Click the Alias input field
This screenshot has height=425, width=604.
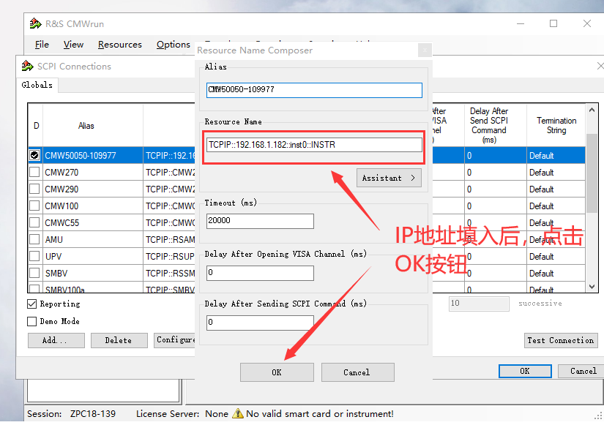point(314,90)
